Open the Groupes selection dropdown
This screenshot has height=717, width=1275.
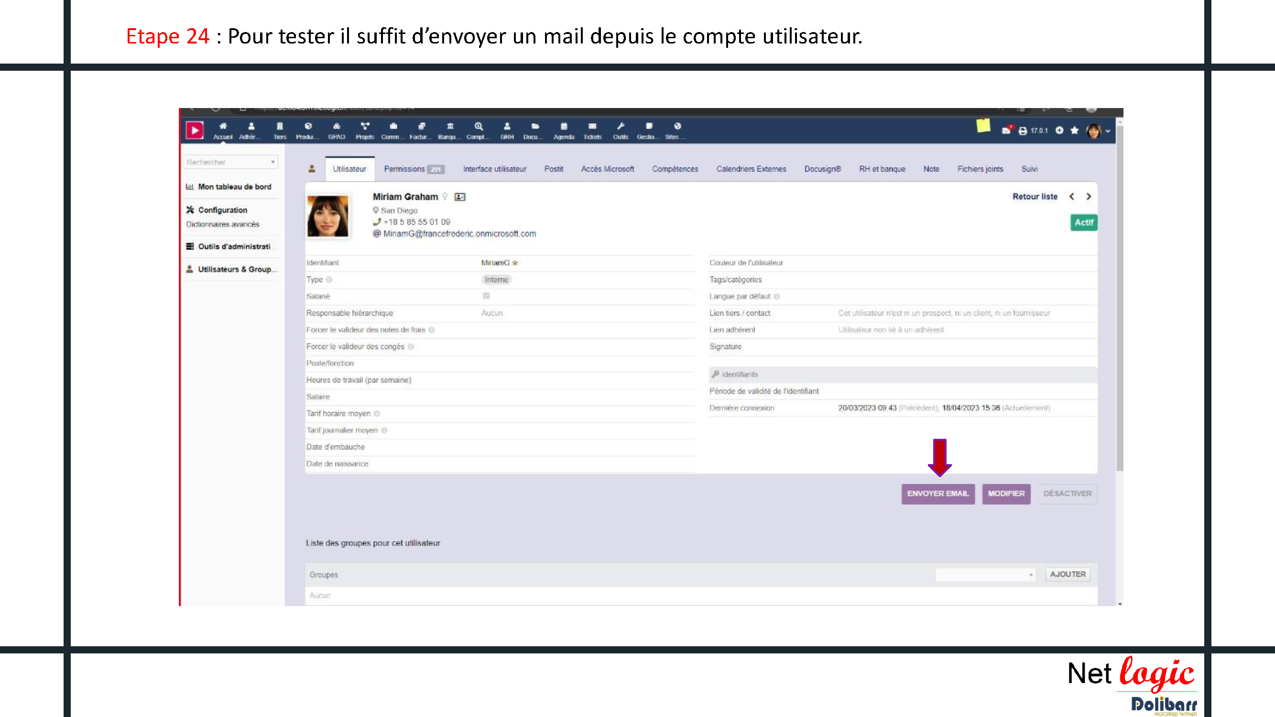985,575
